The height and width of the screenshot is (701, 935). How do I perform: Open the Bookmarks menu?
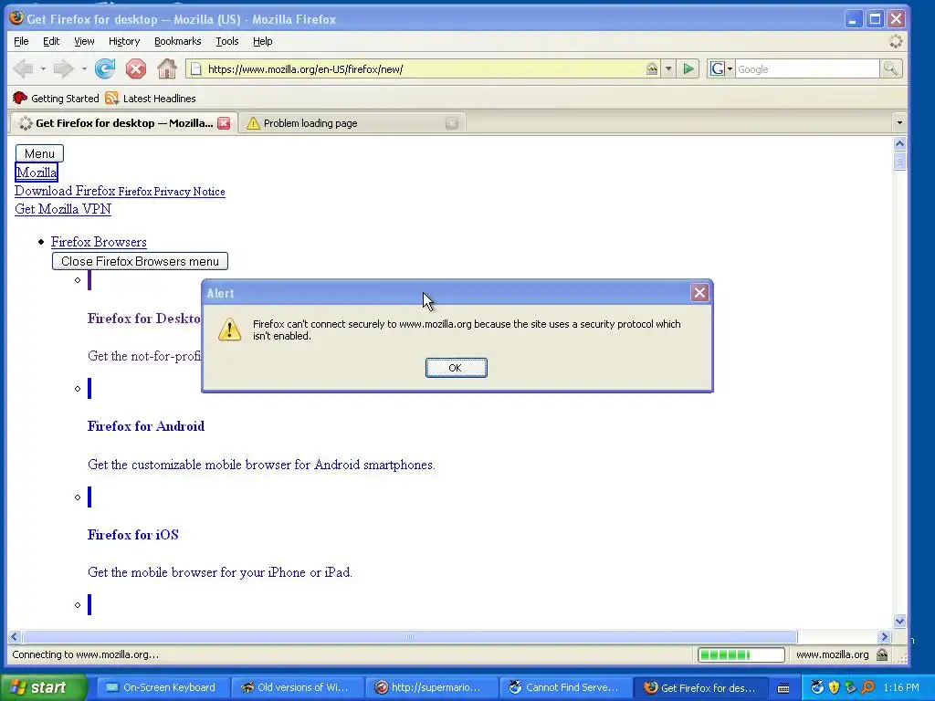[178, 41]
